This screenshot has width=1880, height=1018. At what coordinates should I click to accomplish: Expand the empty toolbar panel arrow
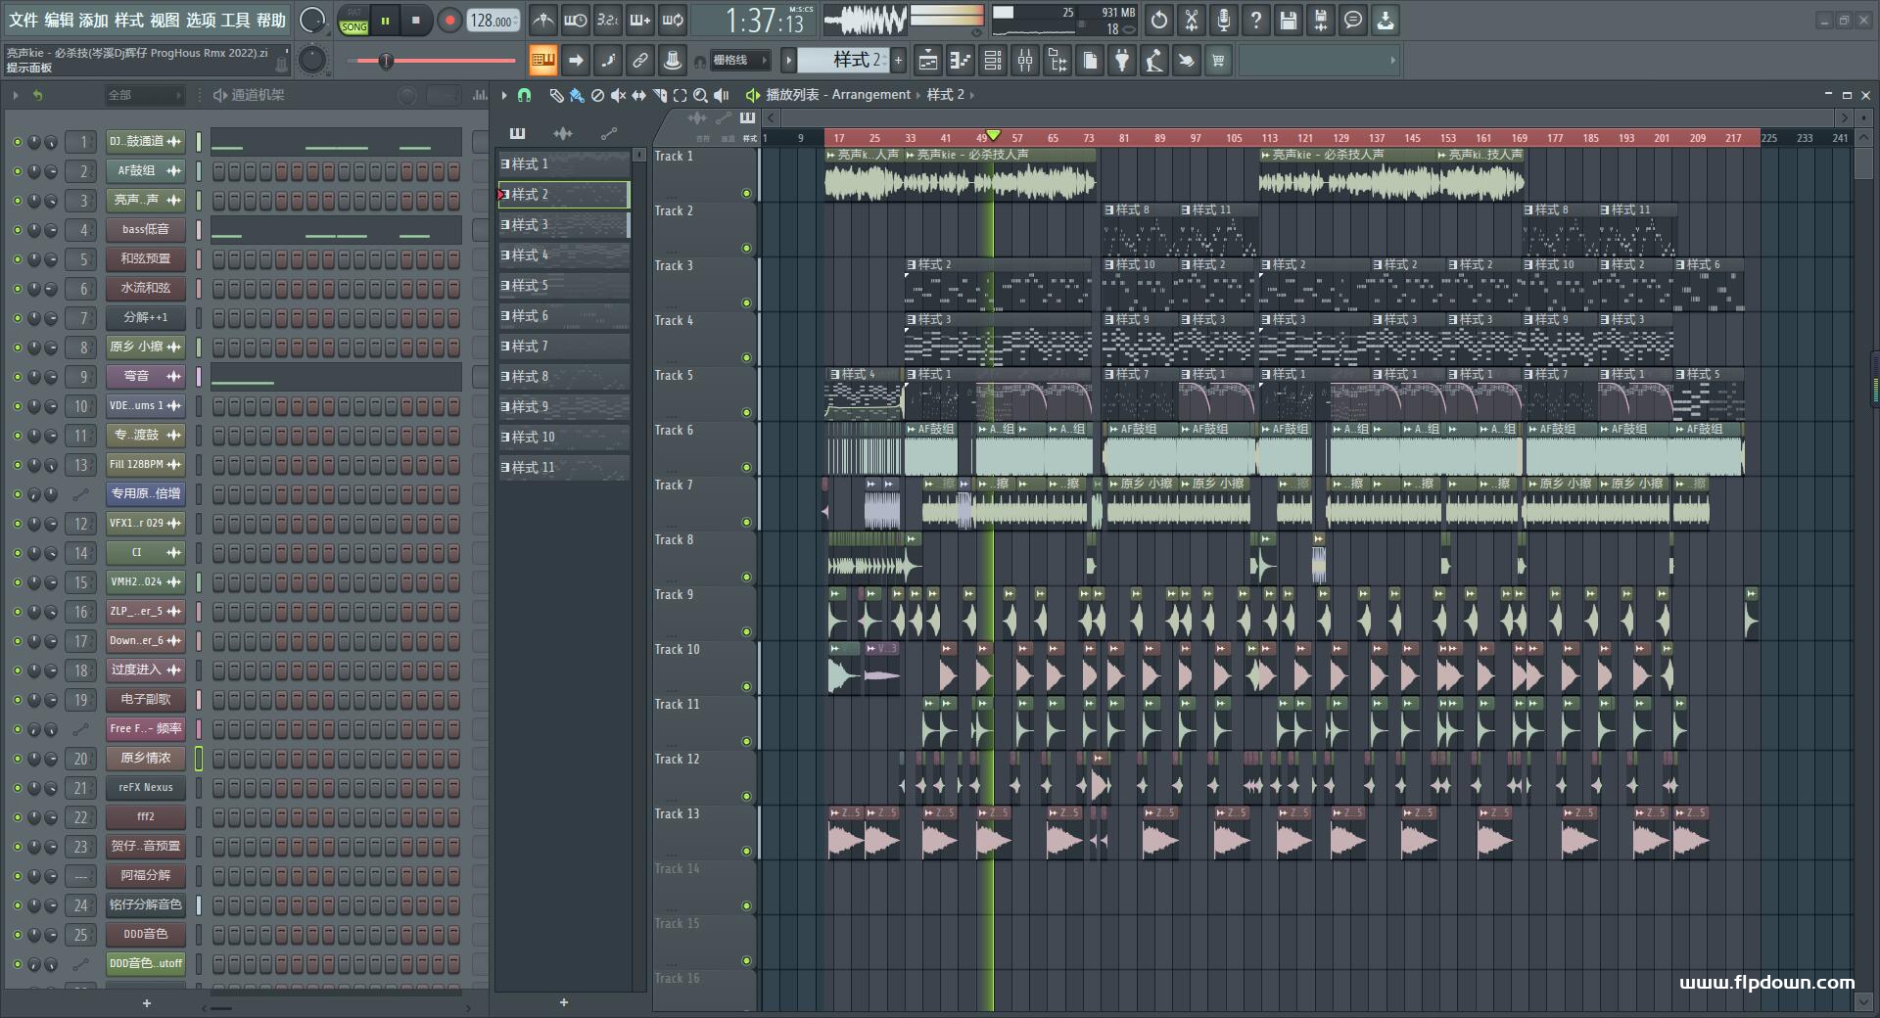pos(1392,61)
